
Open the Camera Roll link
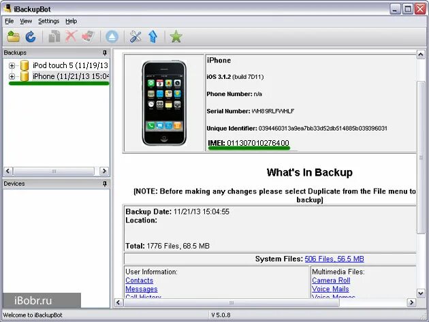331,280
